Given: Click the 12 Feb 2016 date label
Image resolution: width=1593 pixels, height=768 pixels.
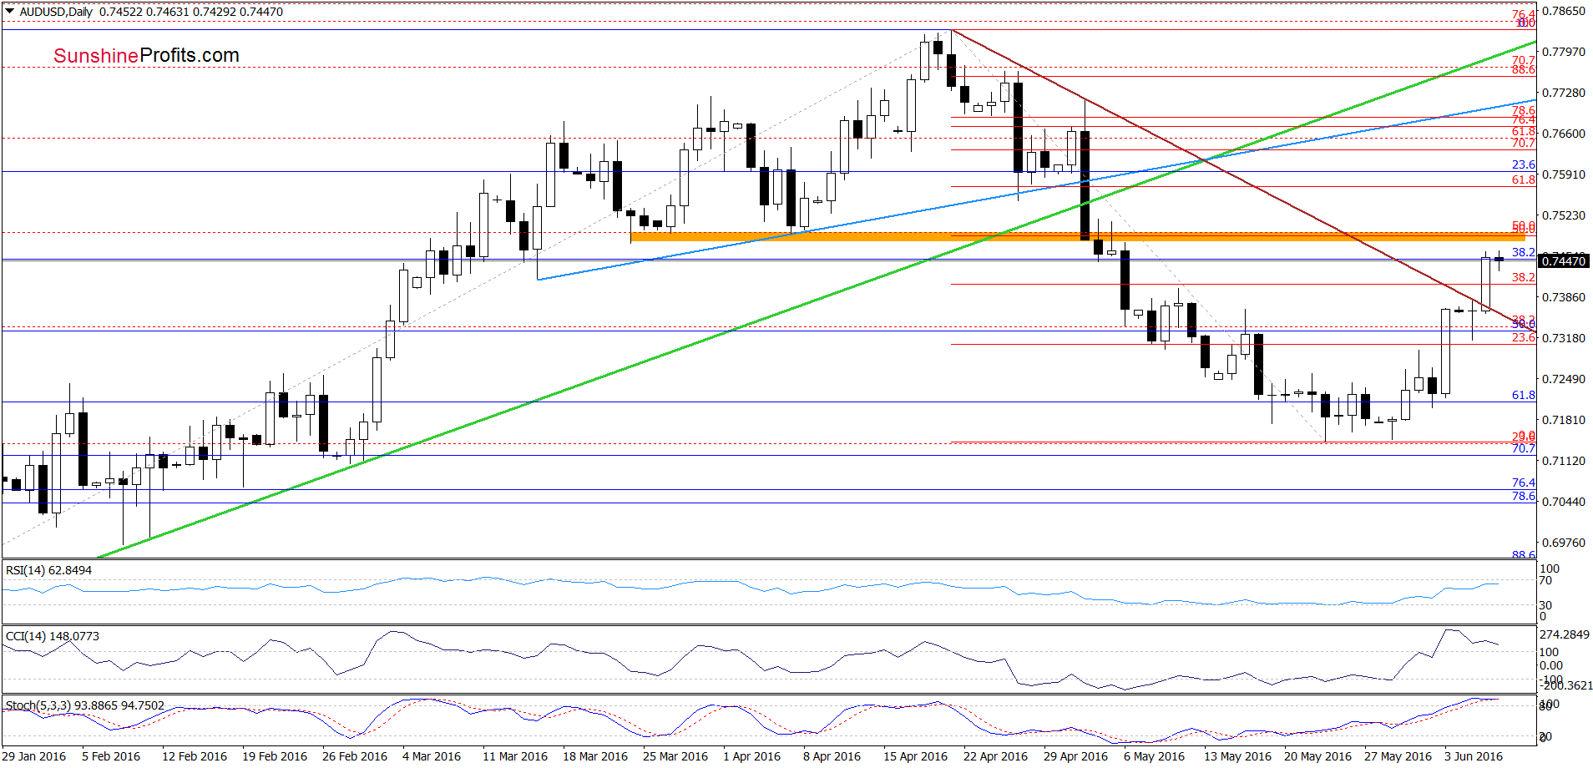Looking at the screenshot, I should [195, 756].
